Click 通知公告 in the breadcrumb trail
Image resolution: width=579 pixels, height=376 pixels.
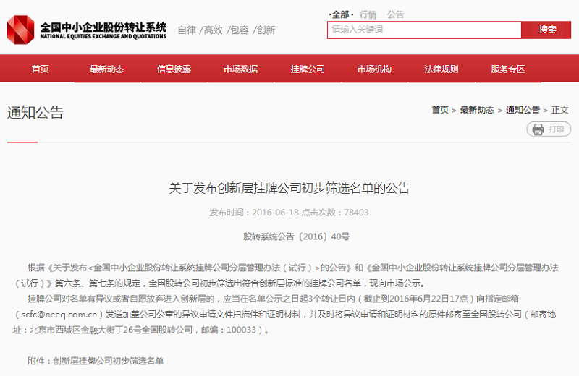(x=523, y=110)
